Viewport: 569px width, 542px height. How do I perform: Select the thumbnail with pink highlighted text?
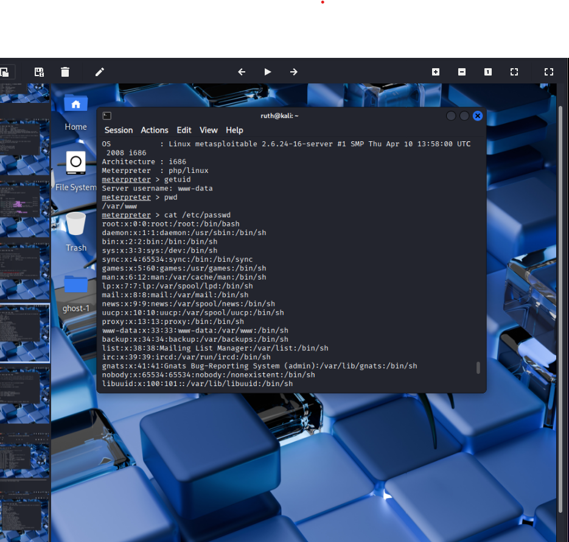[25, 209]
